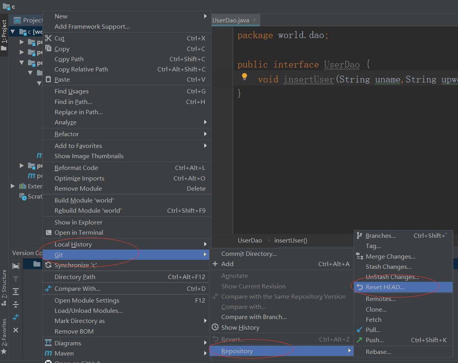Viewport: 458px width, 363px height.
Task: Choose Clone in Repository menu
Action: point(403,309)
